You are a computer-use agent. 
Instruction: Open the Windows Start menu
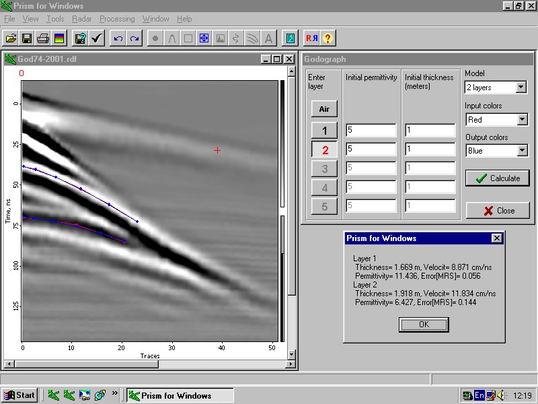pos(20,395)
